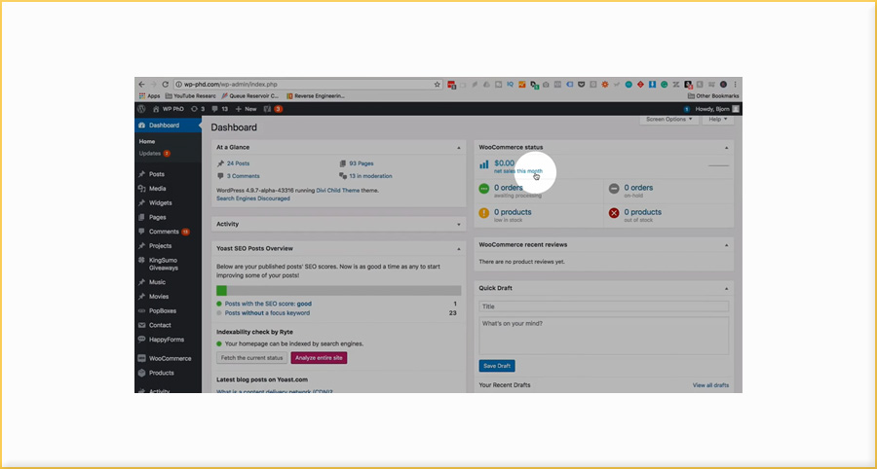The height and width of the screenshot is (469, 877).
Task: Click the net sales bar chart icon
Action: tap(483, 164)
